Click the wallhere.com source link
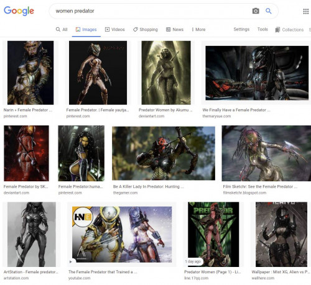 [x=263, y=278]
